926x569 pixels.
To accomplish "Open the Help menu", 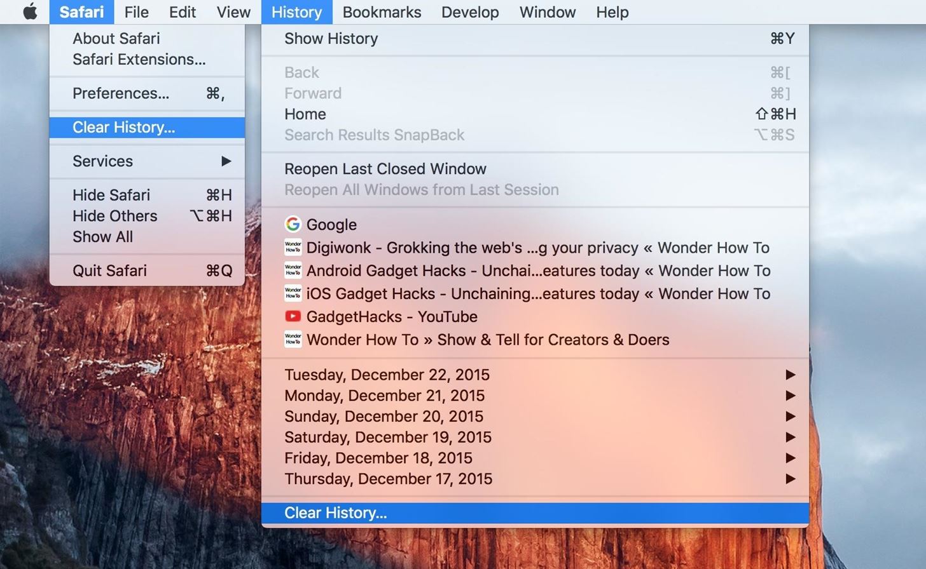I will pyautogui.click(x=612, y=12).
